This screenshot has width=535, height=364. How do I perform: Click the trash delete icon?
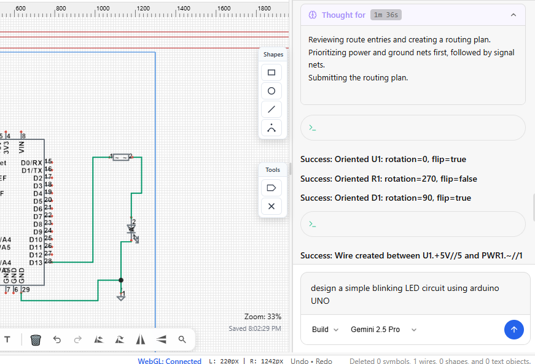(35, 339)
